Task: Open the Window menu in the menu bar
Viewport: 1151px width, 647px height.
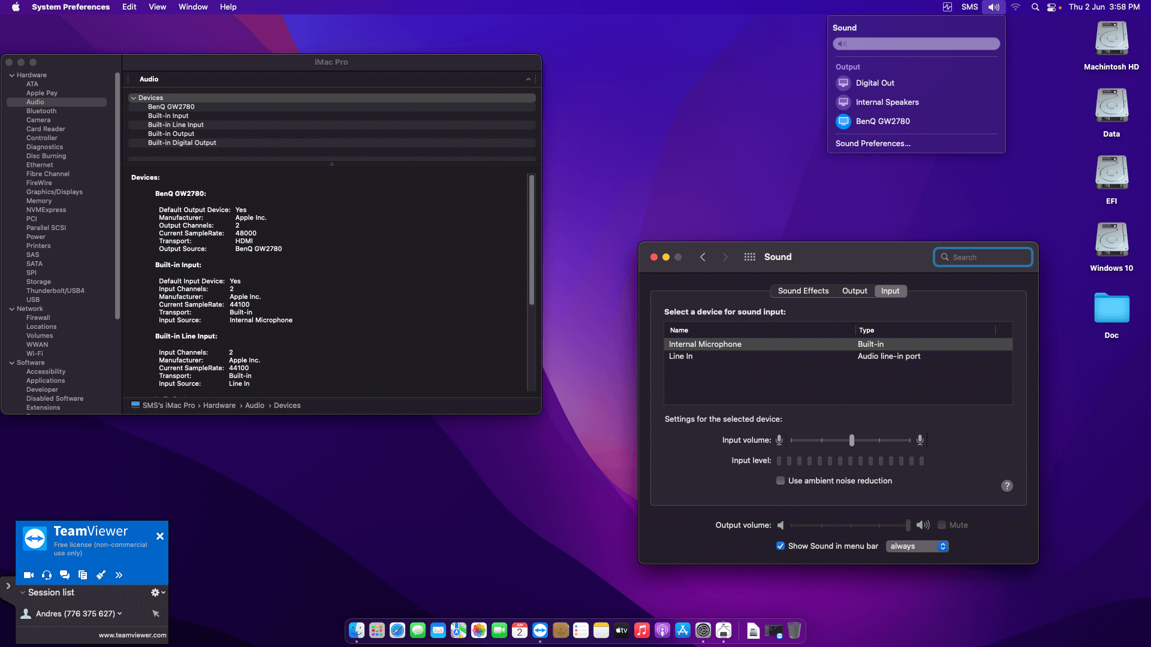Action: click(x=193, y=7)
